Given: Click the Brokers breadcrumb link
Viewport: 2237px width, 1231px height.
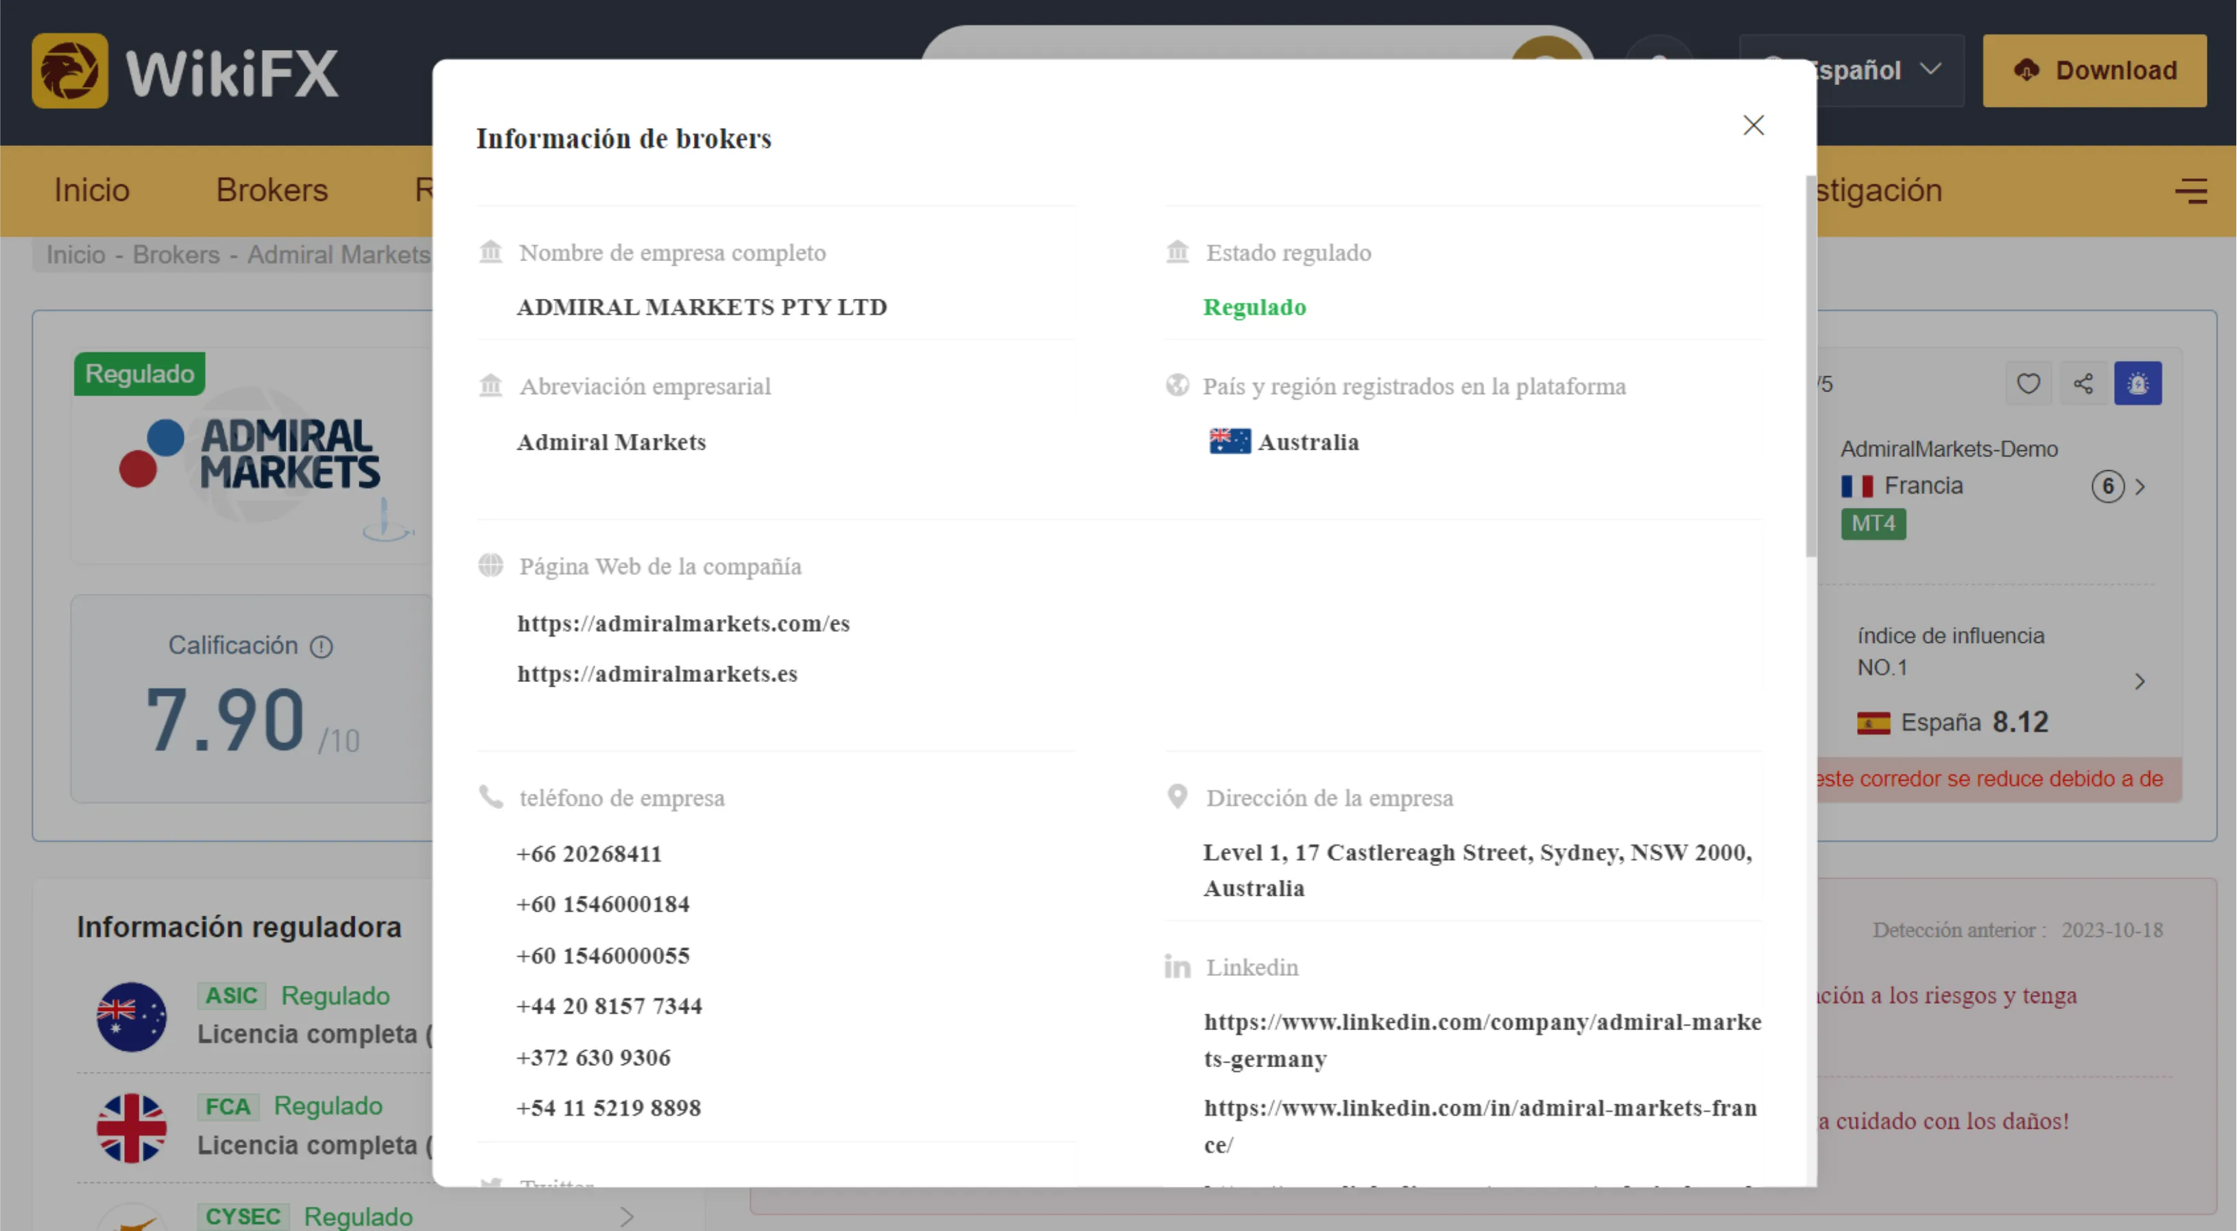Looking at the screenshot, I should [176, 254].
